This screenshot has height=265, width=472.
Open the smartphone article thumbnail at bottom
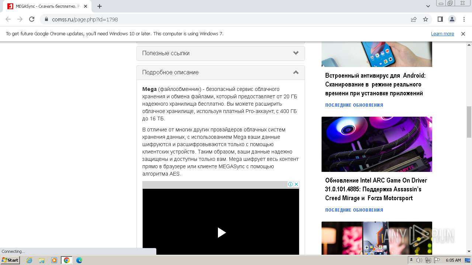(377, 238)
